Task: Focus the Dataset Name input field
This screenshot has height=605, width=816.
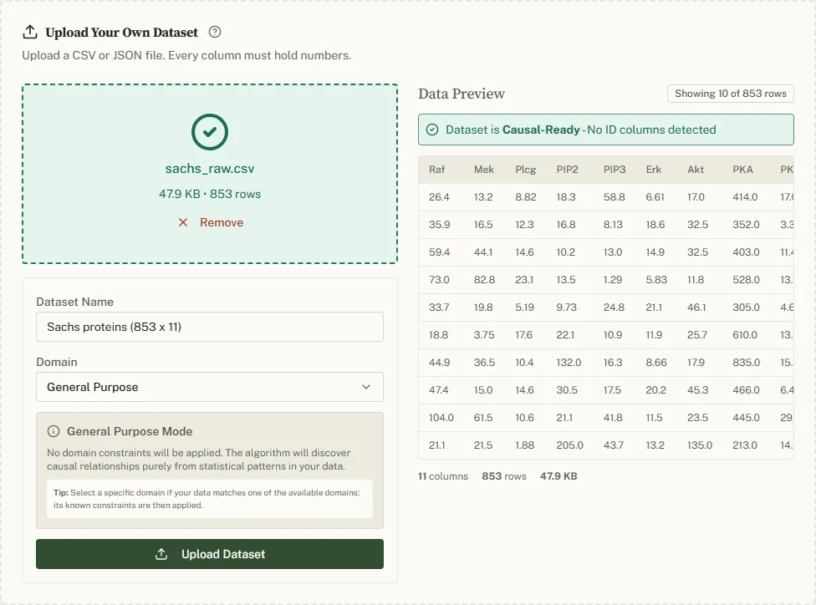Action: tap(210, 327)
